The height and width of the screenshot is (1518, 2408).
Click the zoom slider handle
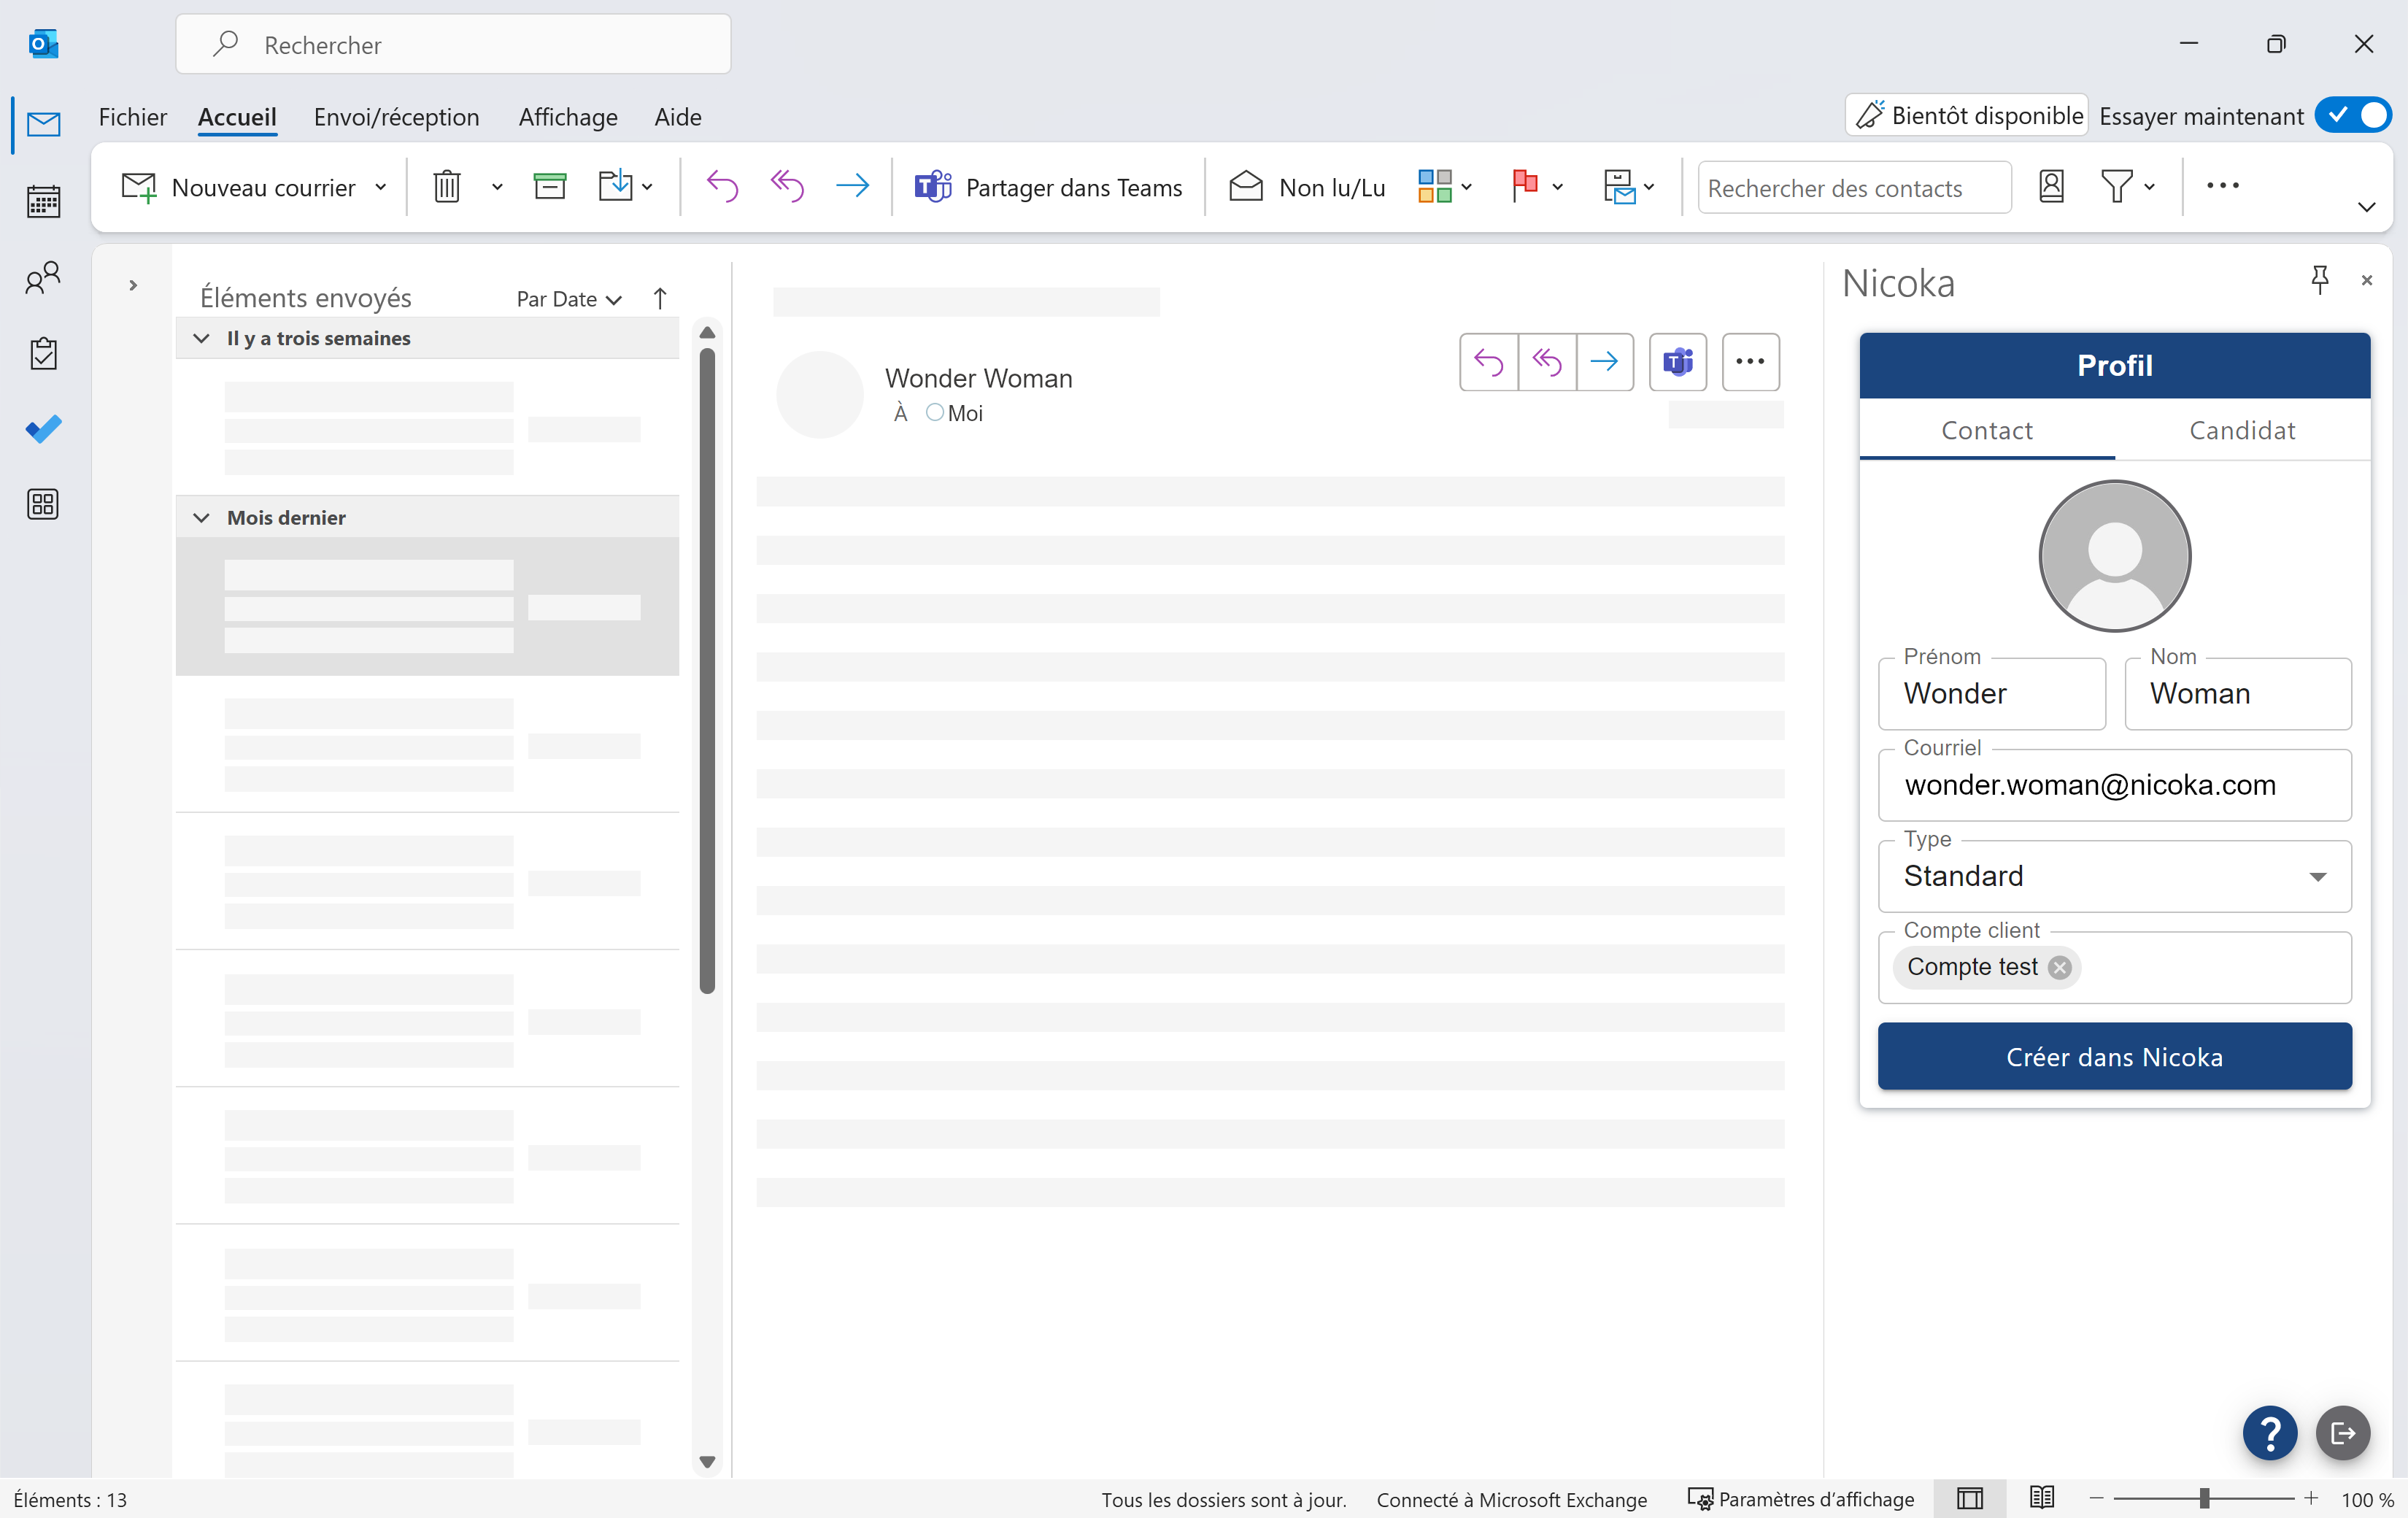pos(2204,1498)
